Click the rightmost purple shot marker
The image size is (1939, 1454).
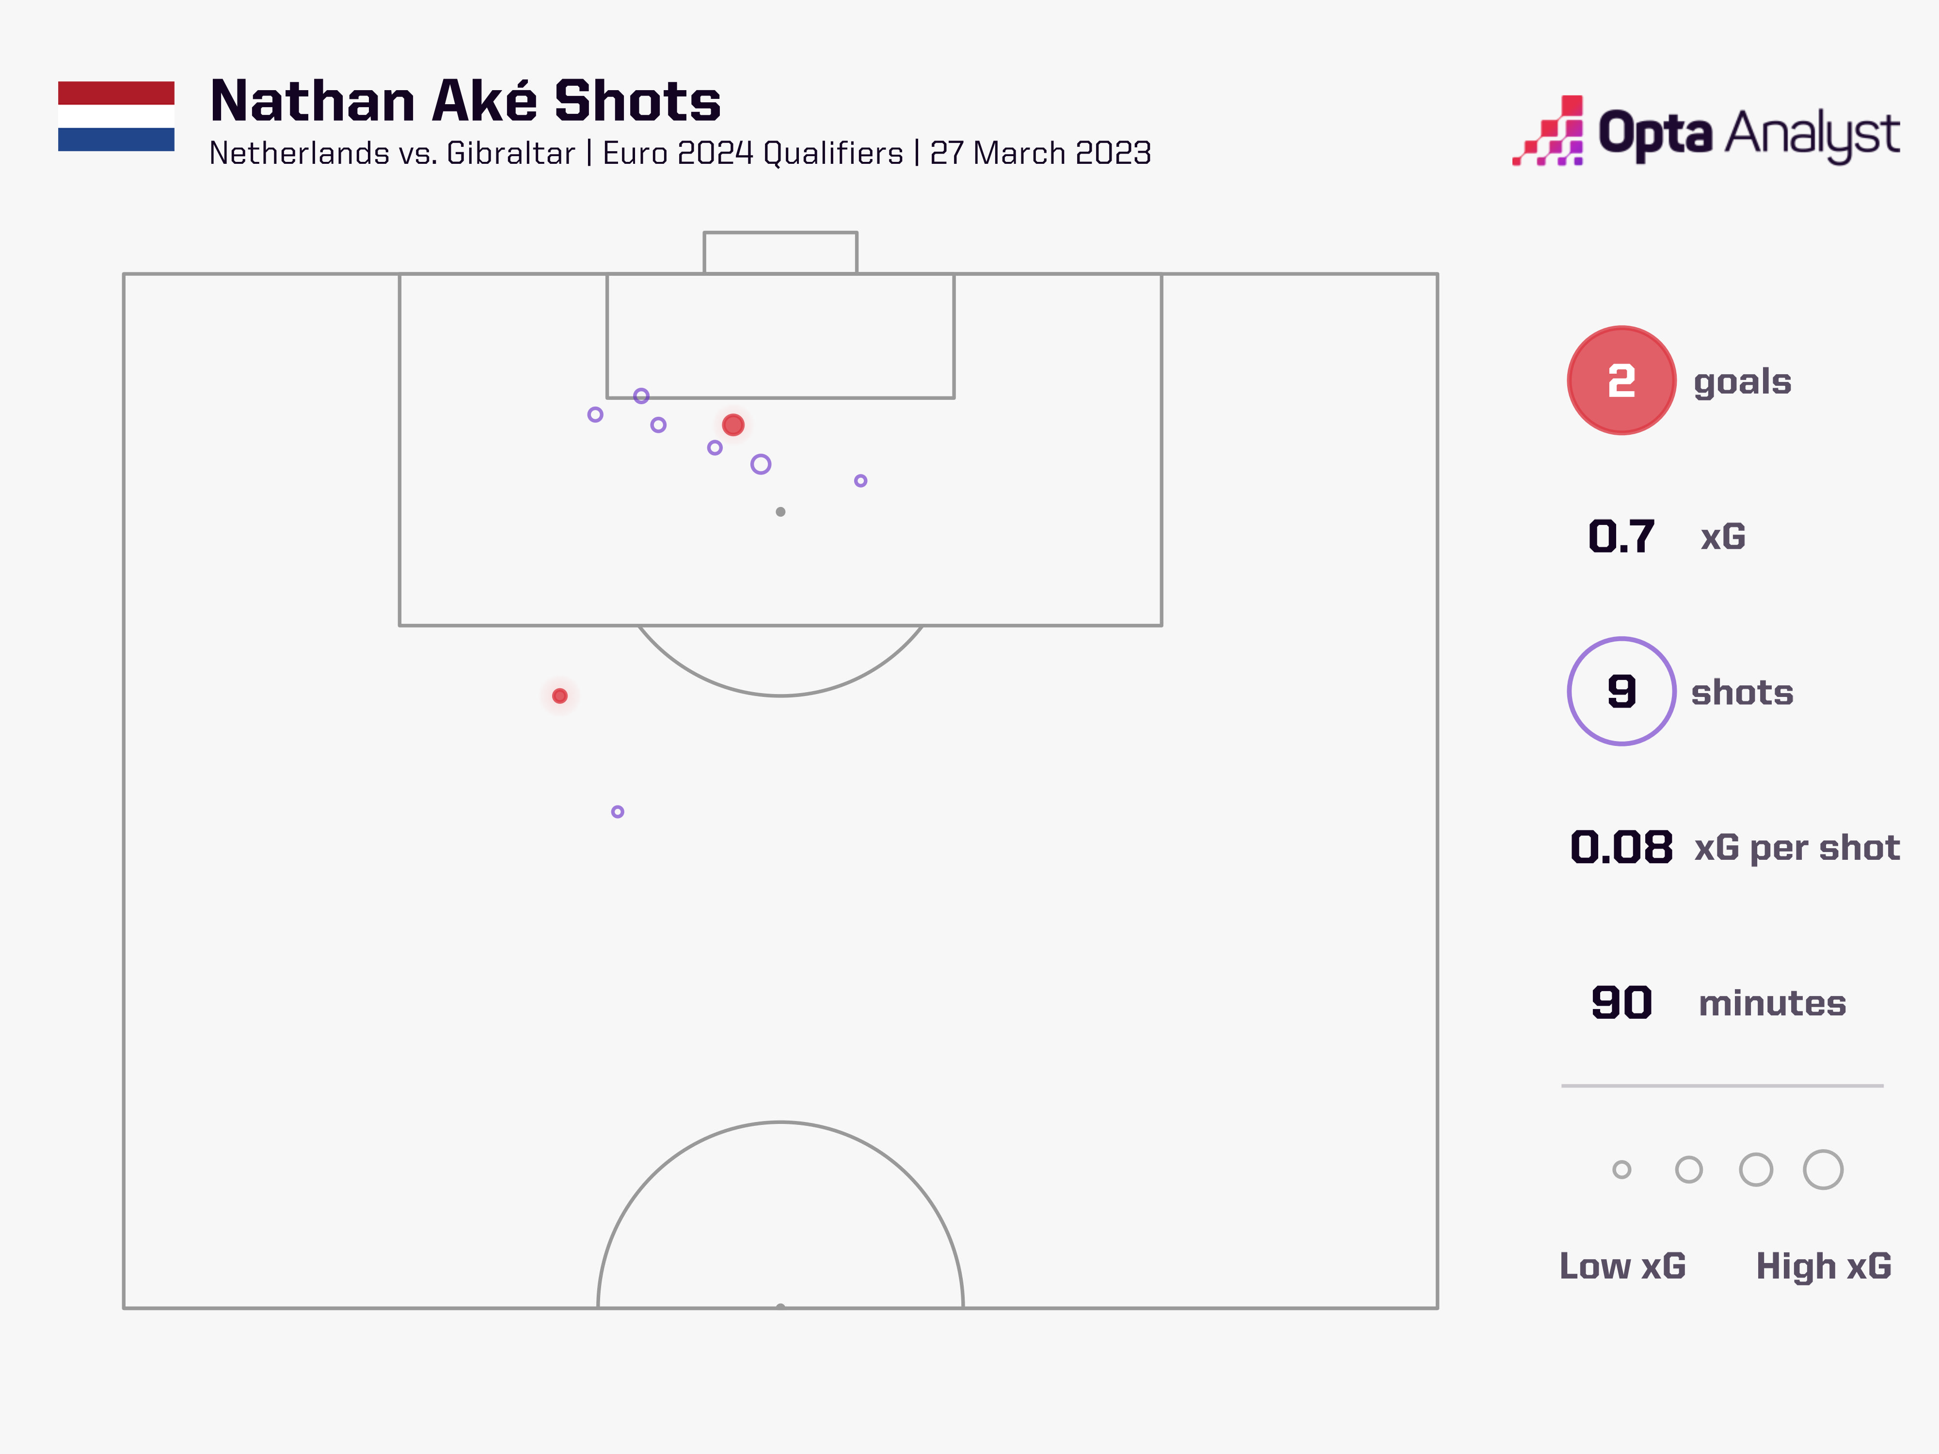tap(861, 480)
